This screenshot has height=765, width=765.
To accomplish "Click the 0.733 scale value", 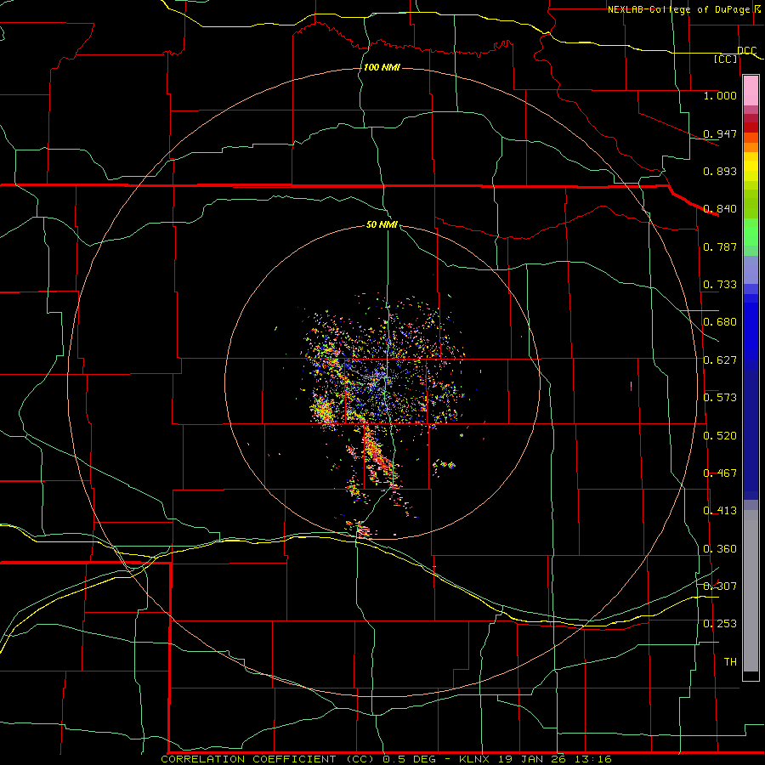I will [720, 285].
